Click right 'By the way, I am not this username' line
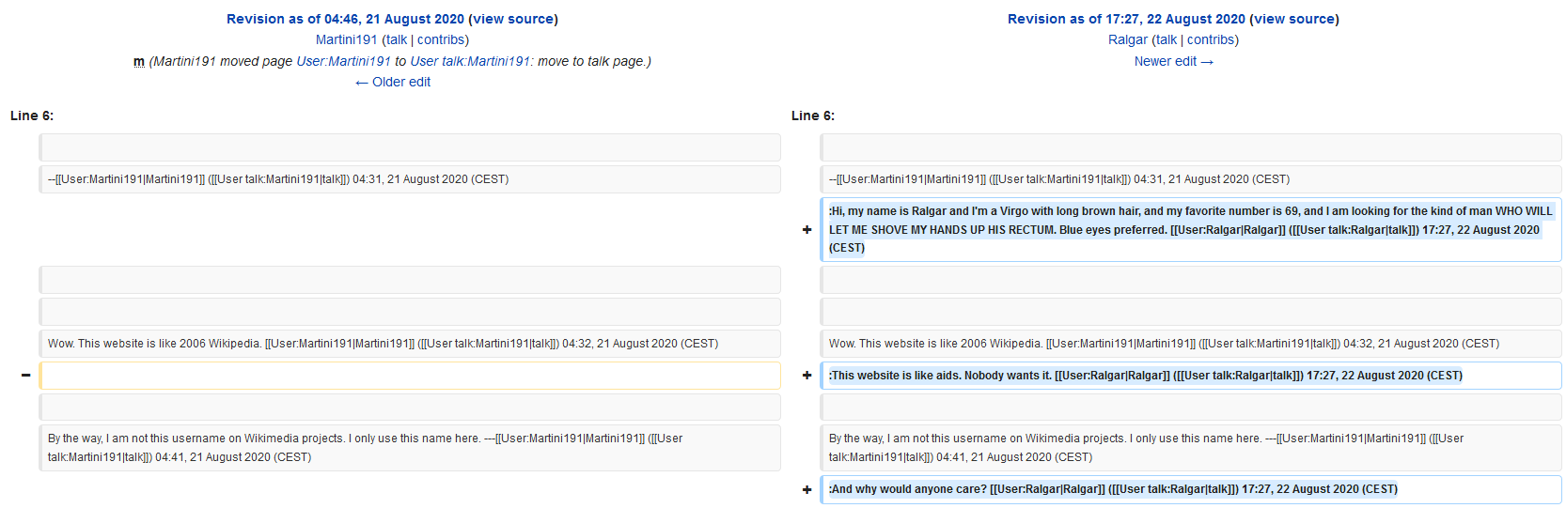 pos(1191,448)
